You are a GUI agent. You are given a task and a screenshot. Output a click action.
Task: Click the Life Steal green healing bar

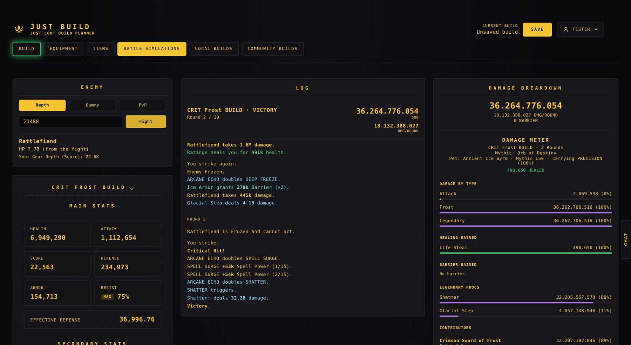[525, 253]
